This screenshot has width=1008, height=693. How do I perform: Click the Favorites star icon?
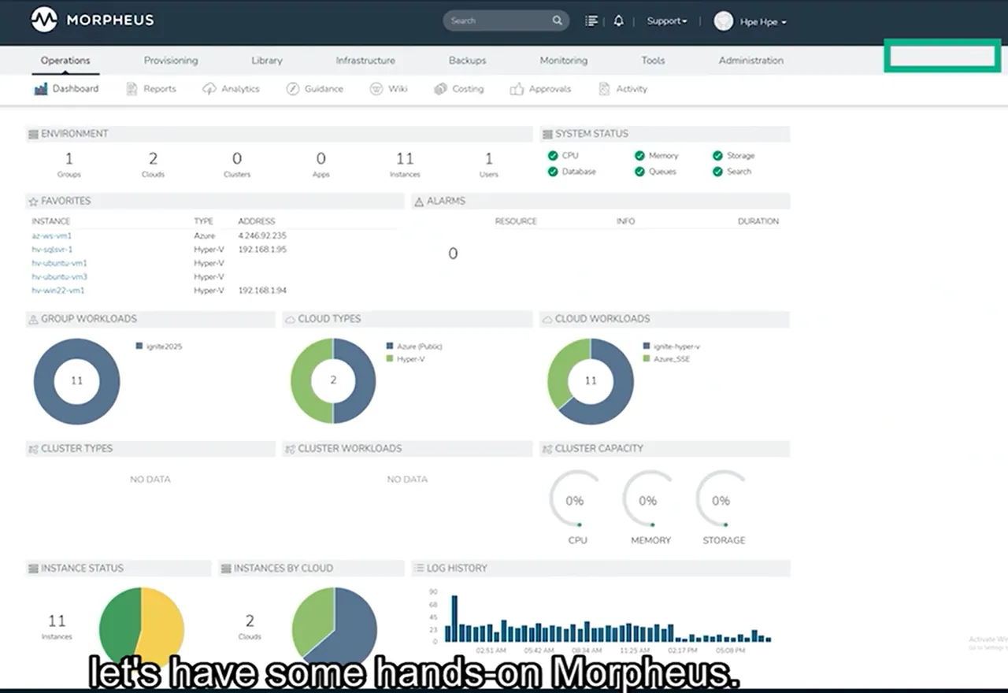(33, 202)
